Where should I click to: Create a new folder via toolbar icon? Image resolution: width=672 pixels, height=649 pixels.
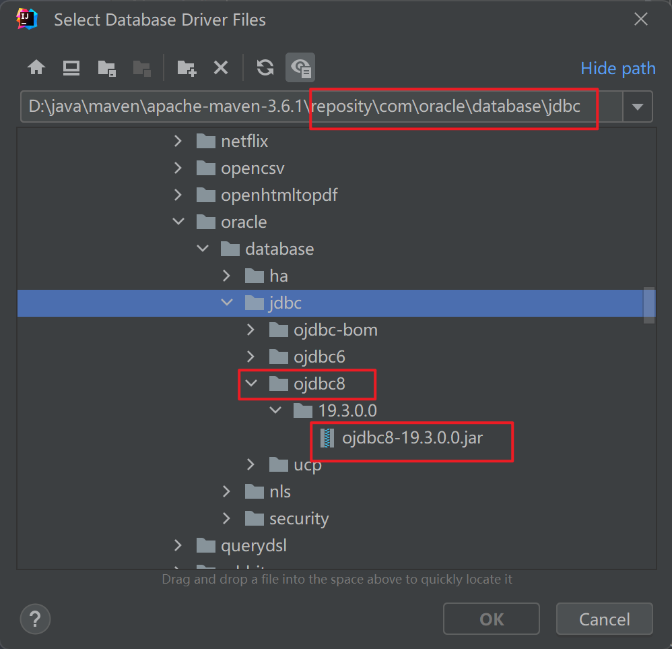click(187, 68)
